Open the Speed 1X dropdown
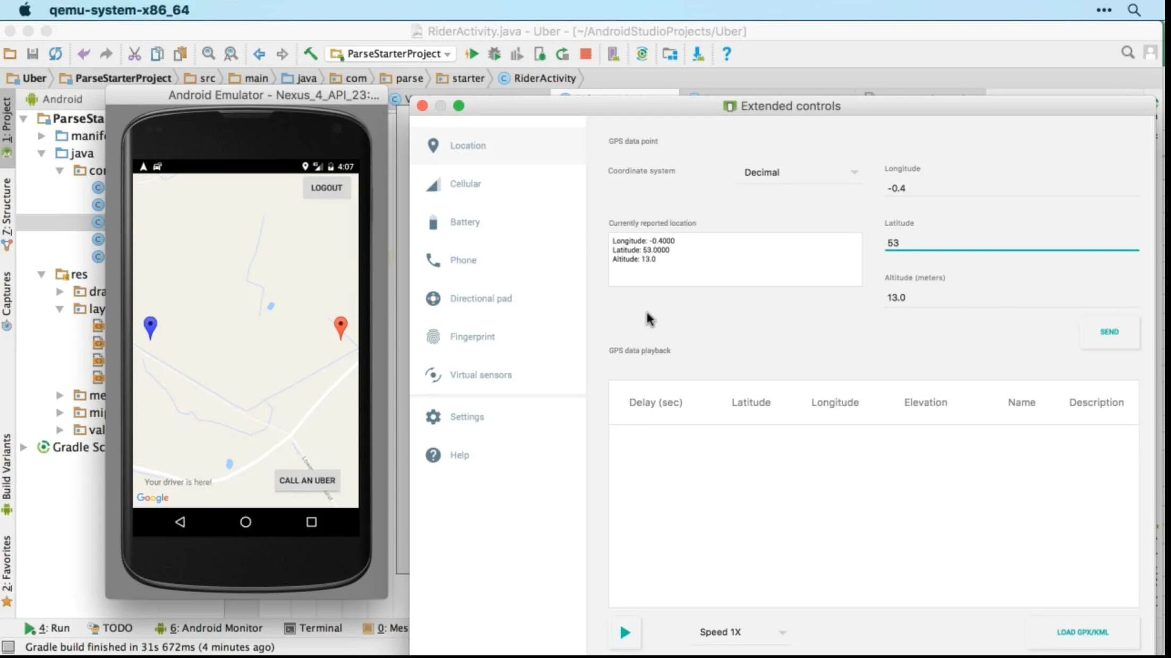 [x=741, y=632]
